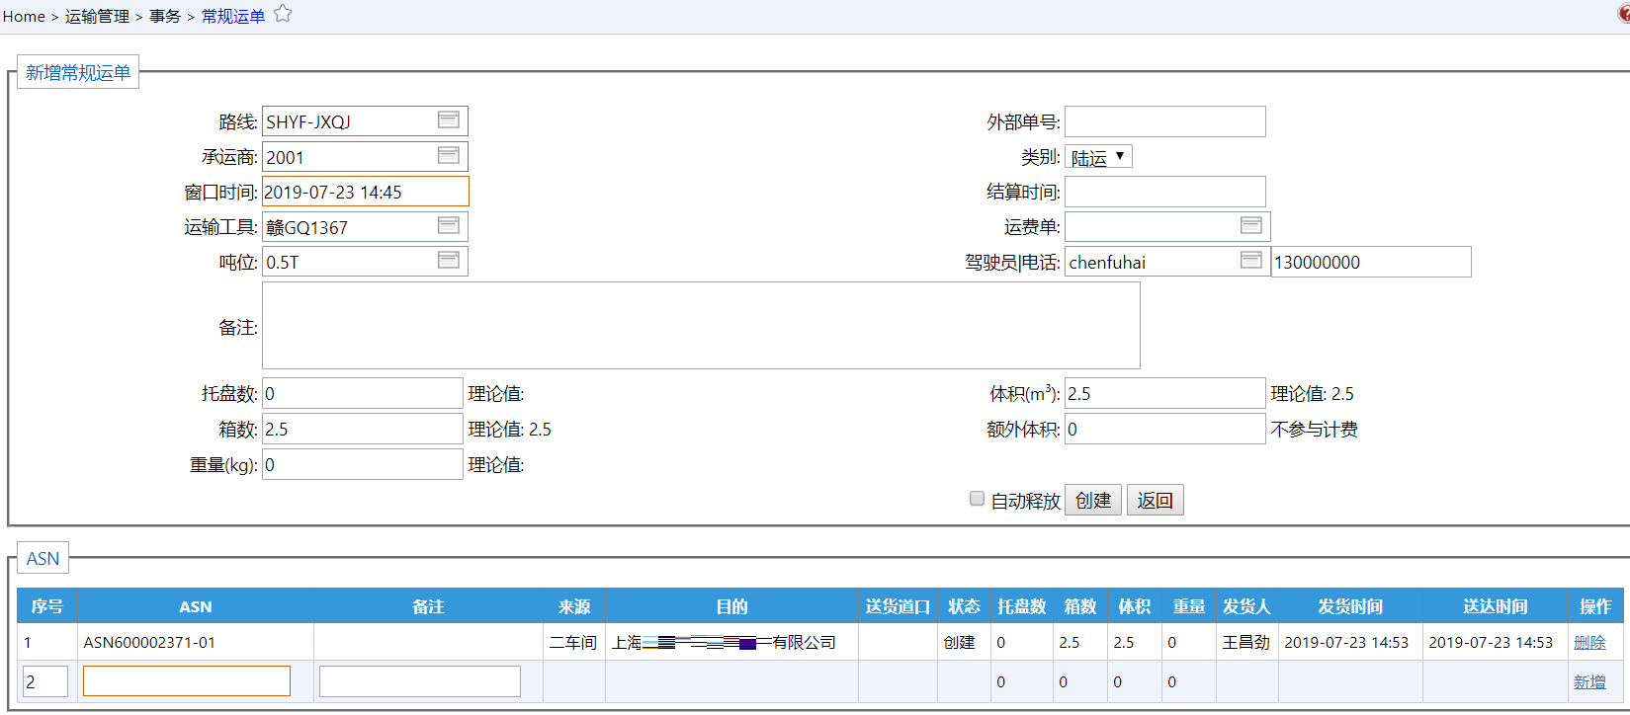Click the 托盘数 input field
Screen dimensions: 1630x715
pyautogui.click(x=363, y=393)
